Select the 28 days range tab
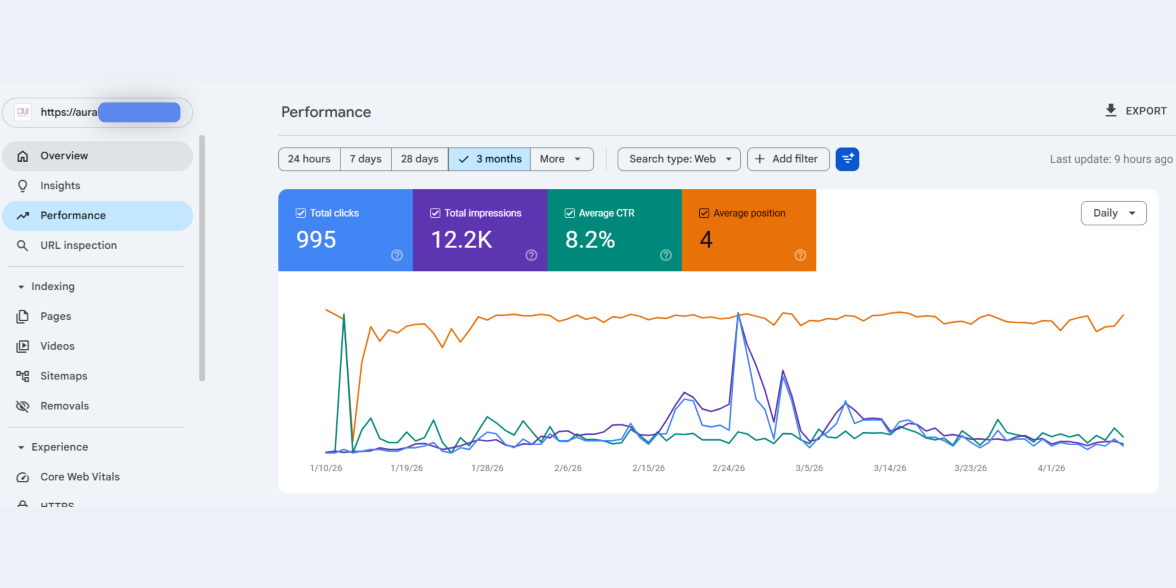 (419, 159)
